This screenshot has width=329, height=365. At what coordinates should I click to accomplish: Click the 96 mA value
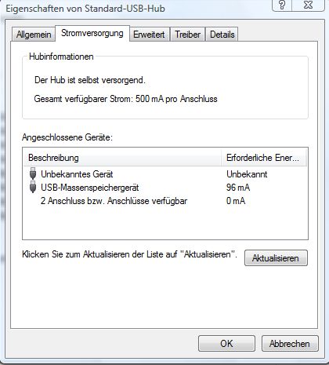(x=238, y=188)
